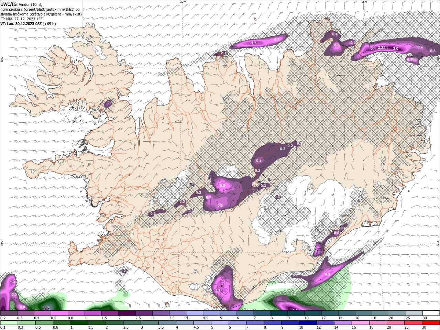Pick the dark teal upper swatch from 8 to 9
The height and width of the screenshot is (330, 440).
pyautogui.click(x=279, y=313)
